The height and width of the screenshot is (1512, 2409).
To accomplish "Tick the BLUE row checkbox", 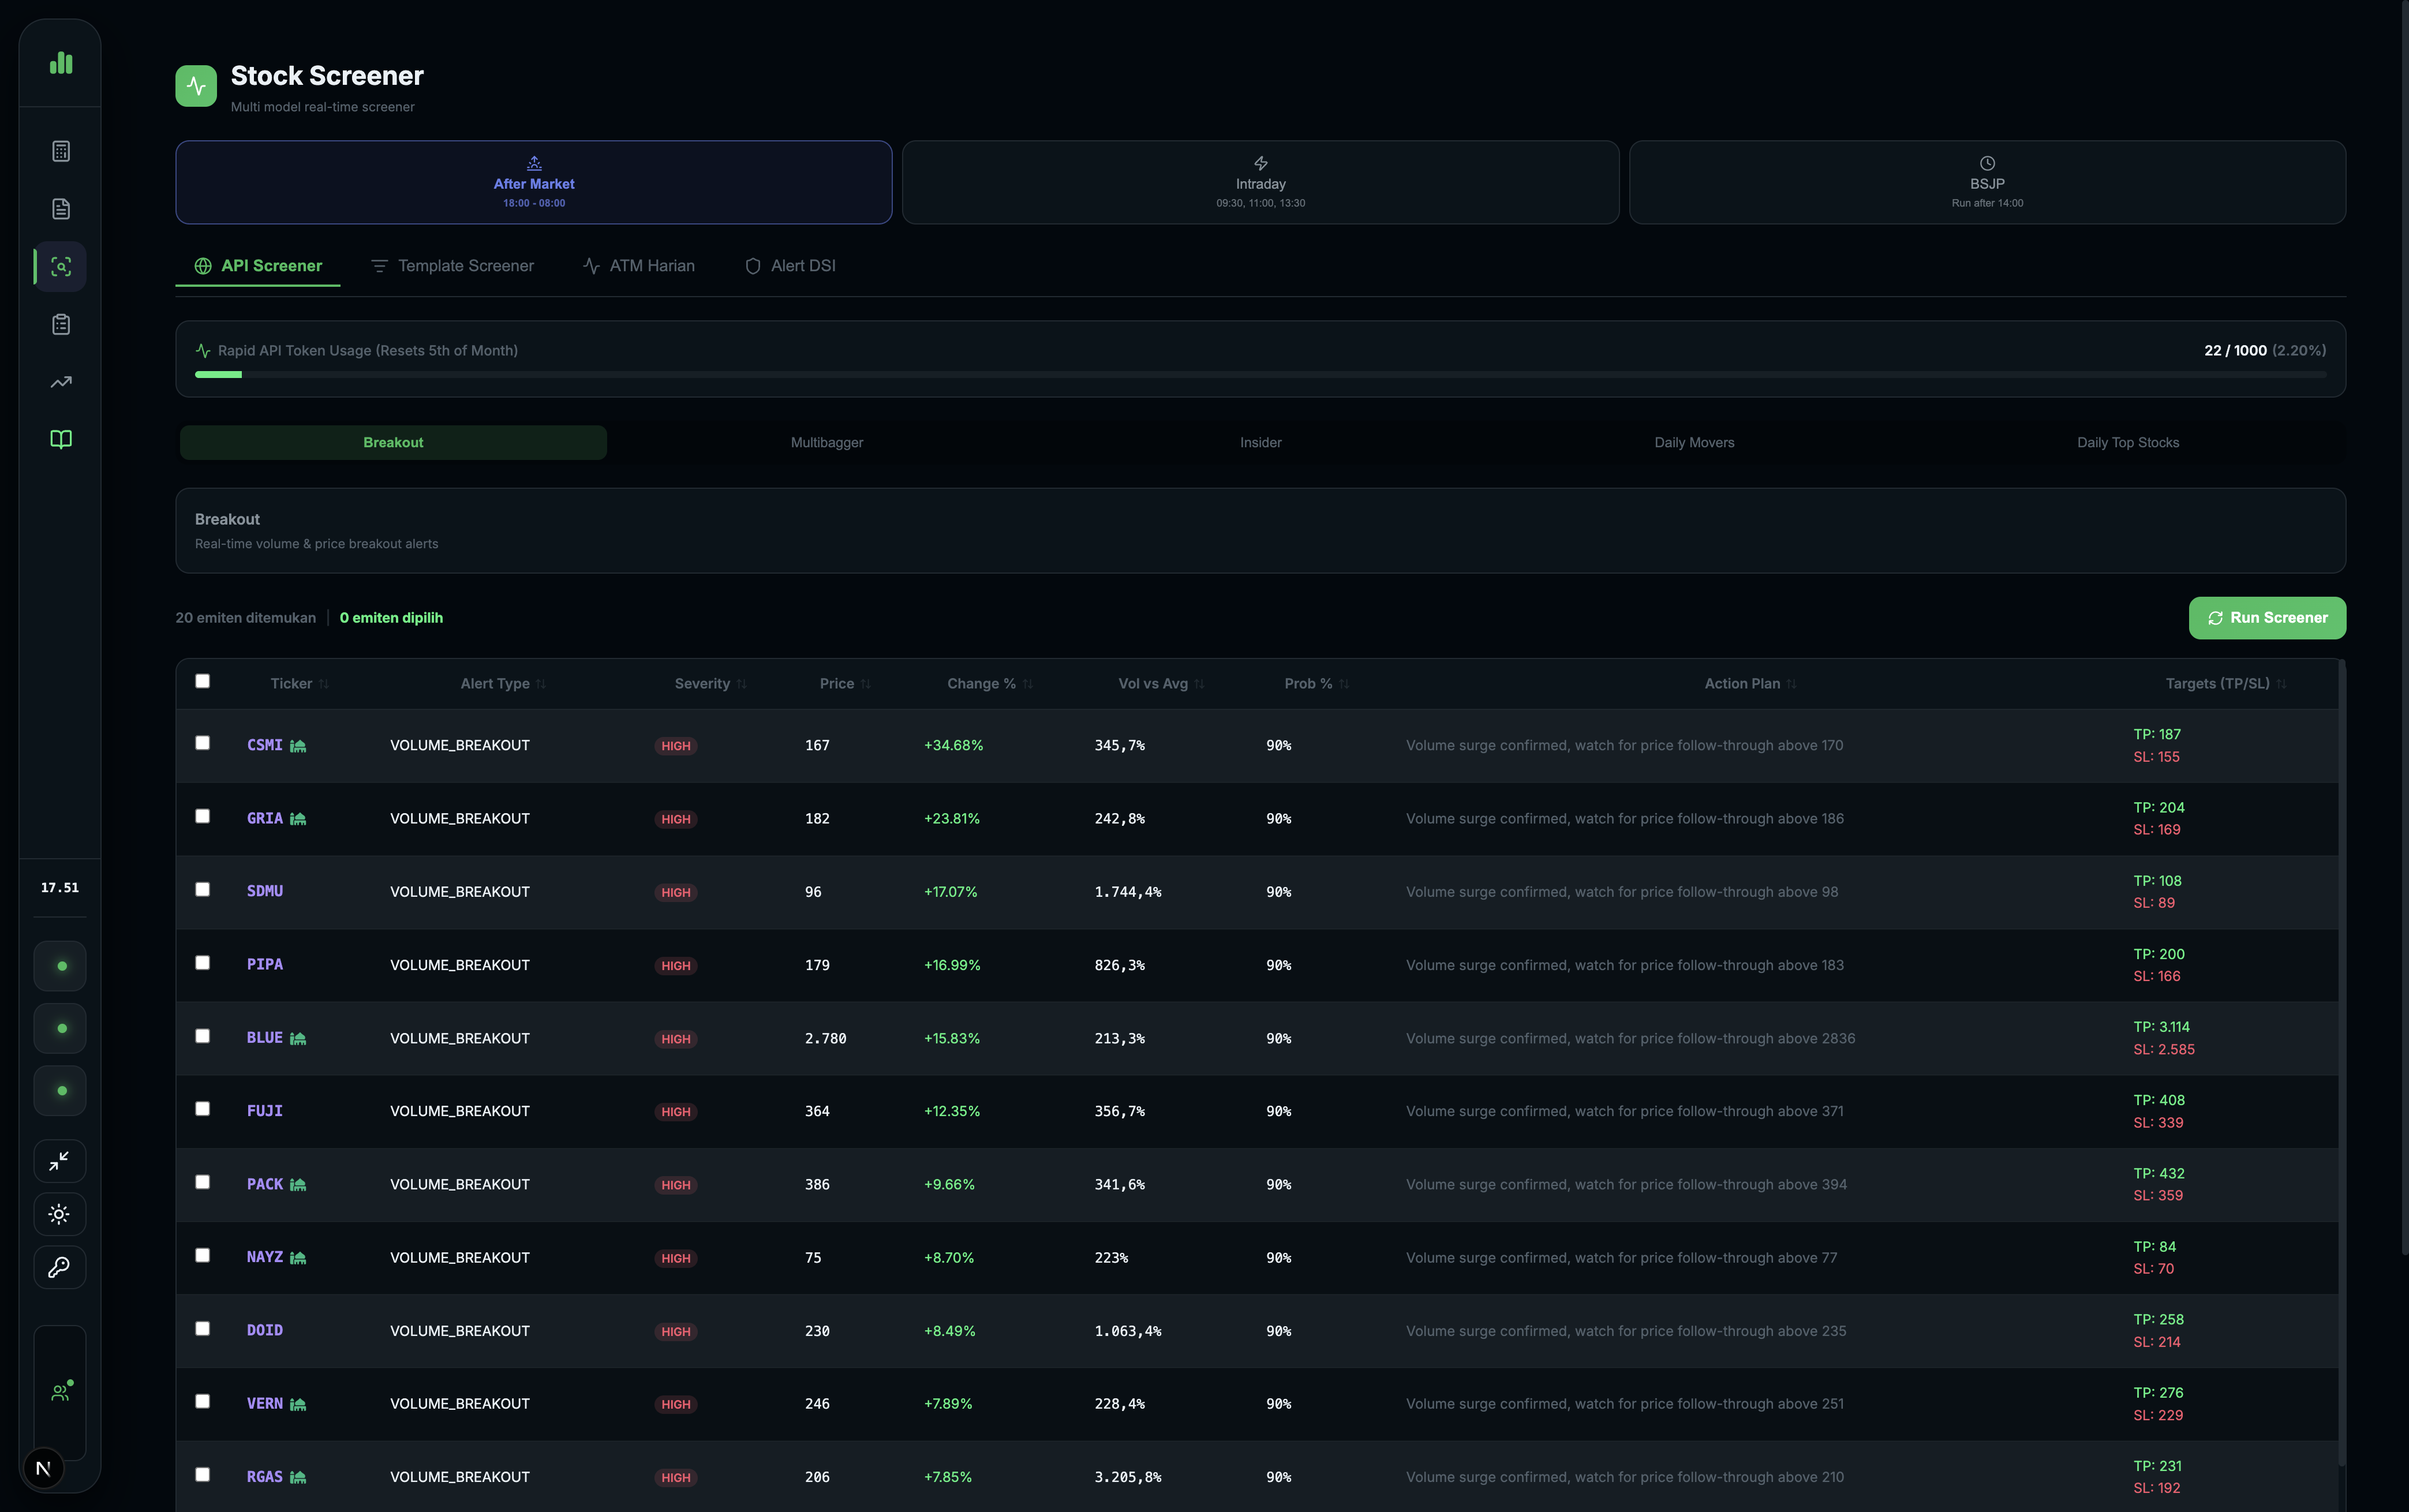I will click(202, 1036).
